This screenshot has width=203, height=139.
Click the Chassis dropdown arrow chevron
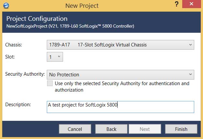[x=190, y=44]
